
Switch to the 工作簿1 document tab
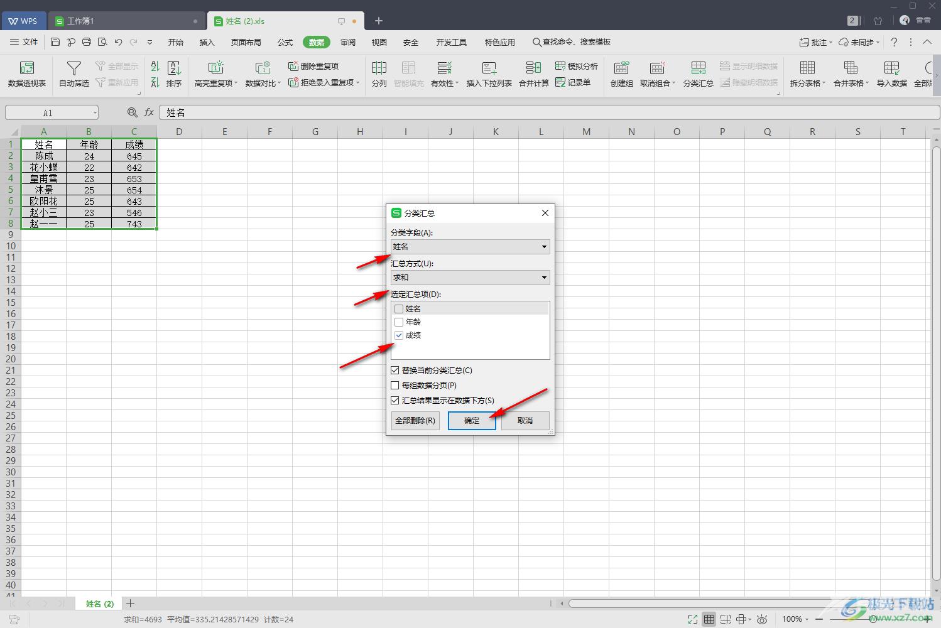coord(127,21)
